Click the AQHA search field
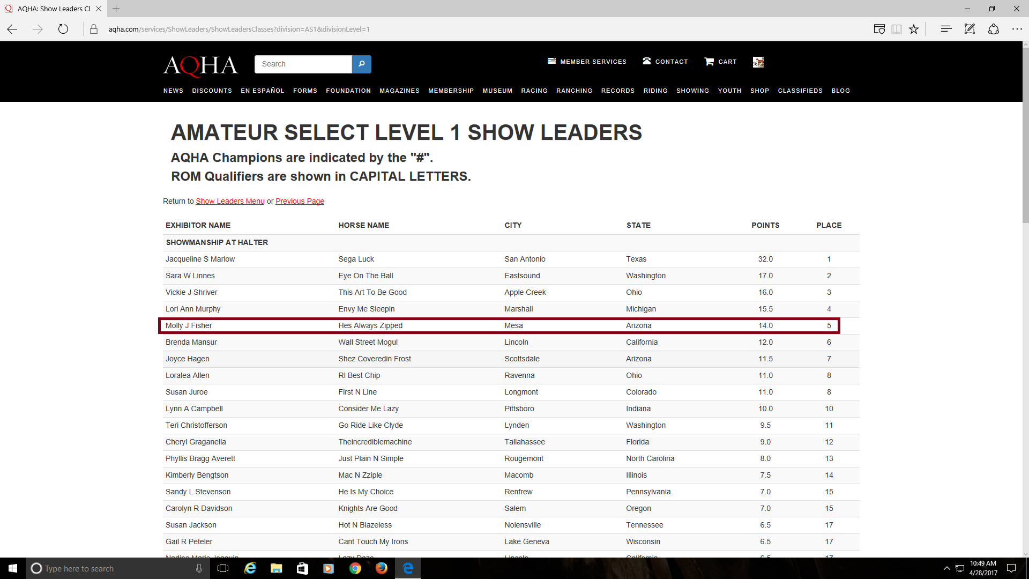This screenshot has height=579, width=1029. [303, 64]
